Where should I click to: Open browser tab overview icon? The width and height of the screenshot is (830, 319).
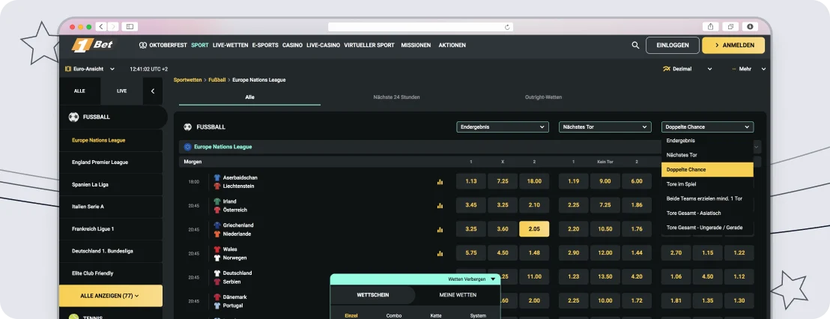coord(730,26)
